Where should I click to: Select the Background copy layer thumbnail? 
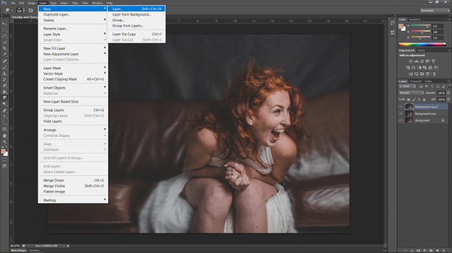point(409,114)
